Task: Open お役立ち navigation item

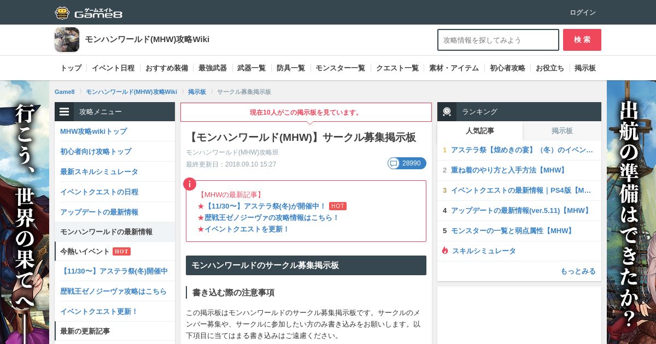Action: [550, 68]
